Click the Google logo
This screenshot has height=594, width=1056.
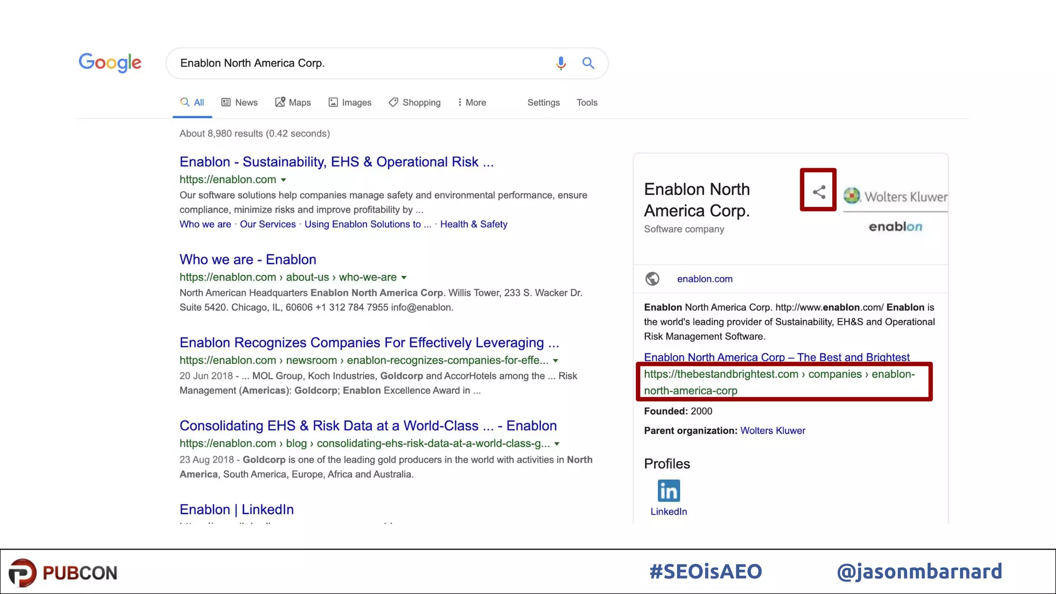click(x=110, y=63)
